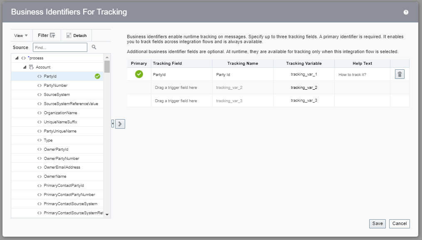Select OwnerEmailAddress field in tree
422x240 pixels.
click(62, 167)
